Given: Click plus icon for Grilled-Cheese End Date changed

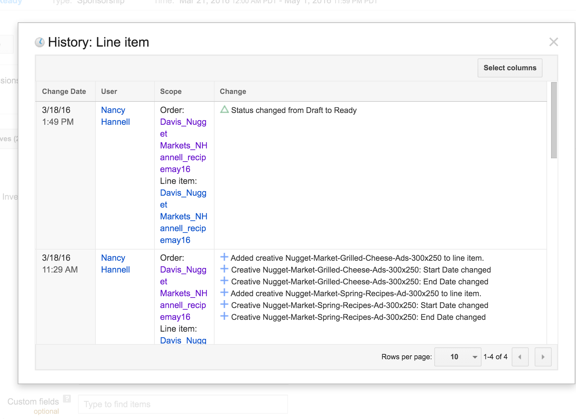Looking at the screenshot, I should [x=224, y=281].
